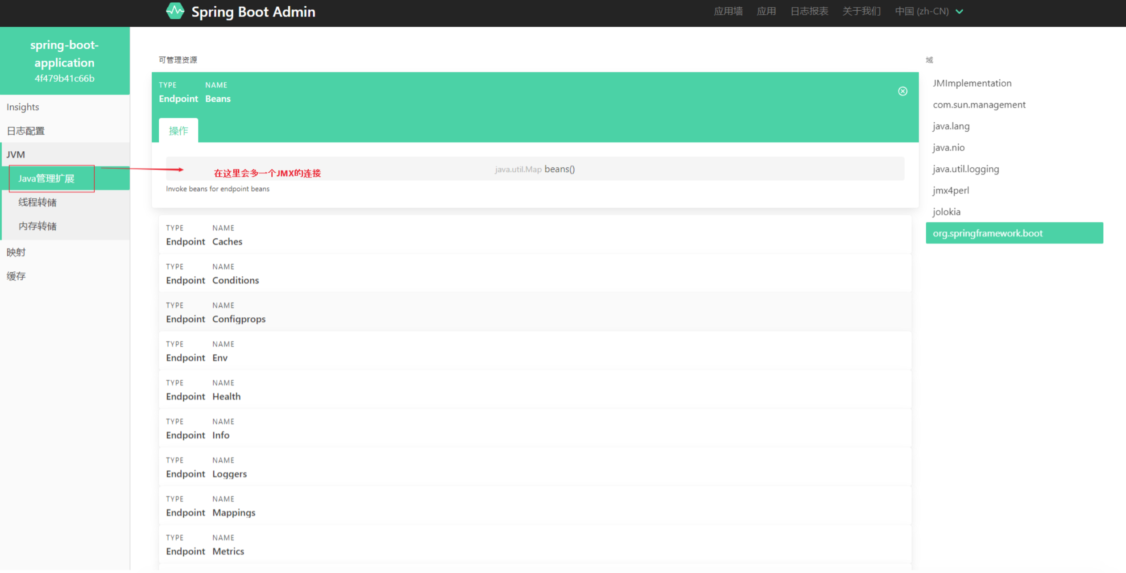Expand the Endpoint Metrics row
The height and width of the screenshot is (573, 1126).
point(535,544)
